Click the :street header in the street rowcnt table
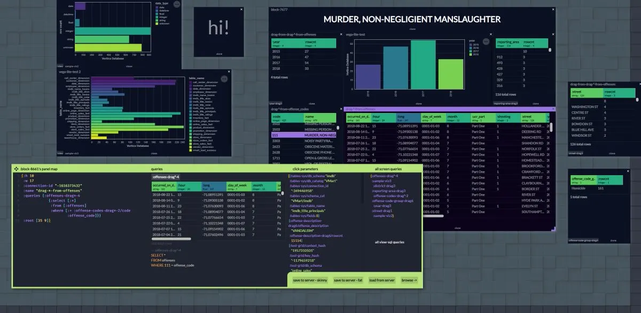 [586, 93]
